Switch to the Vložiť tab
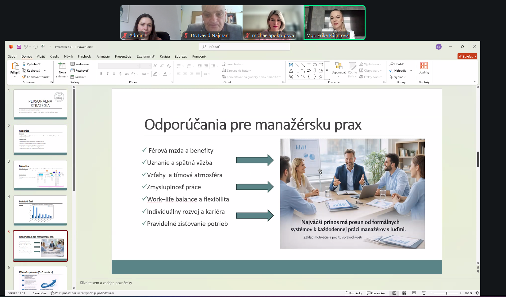 41,56
